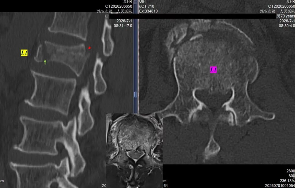The height and width of the screenshot is (188, 295).
Task: Click the green arrow marker on the sagittal CT
Action: point(45,62)
